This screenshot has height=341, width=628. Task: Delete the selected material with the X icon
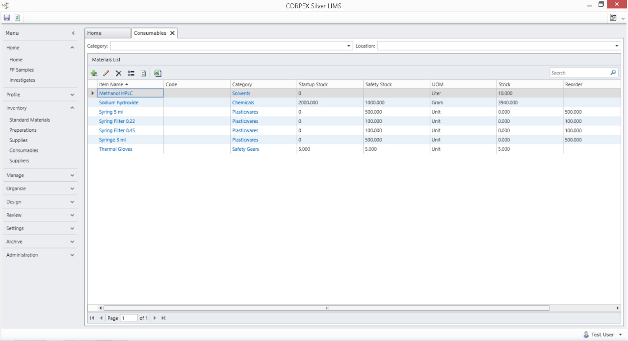point(118,73)
